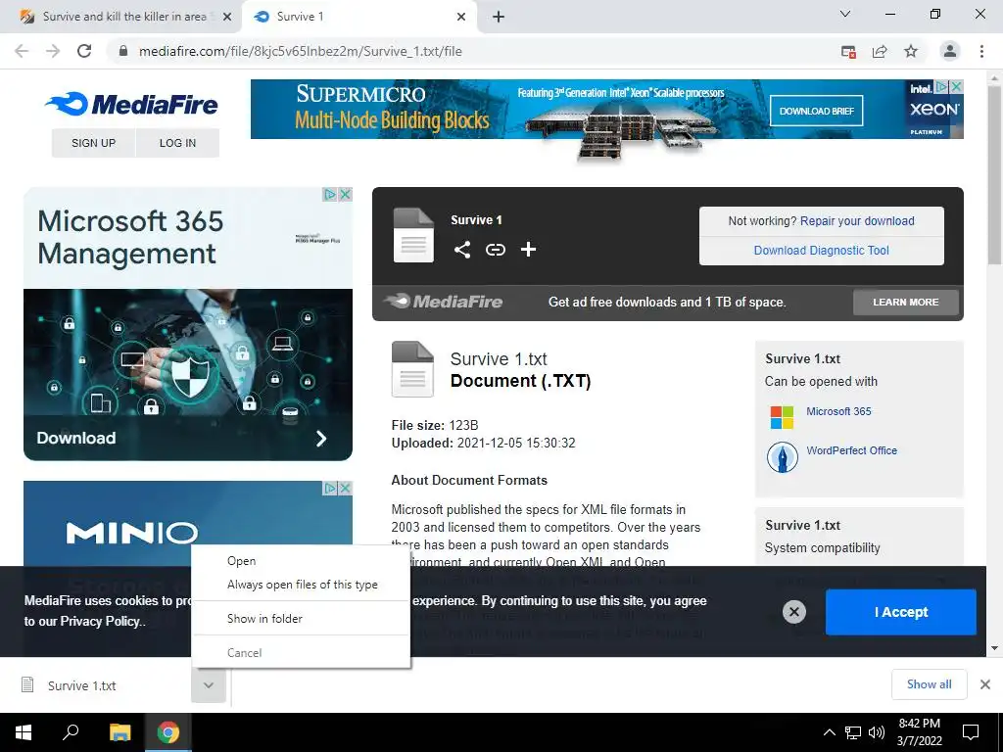Click the Microsoft 365 text link
The width and height of the screenshot is (1003, 752).
838,411
